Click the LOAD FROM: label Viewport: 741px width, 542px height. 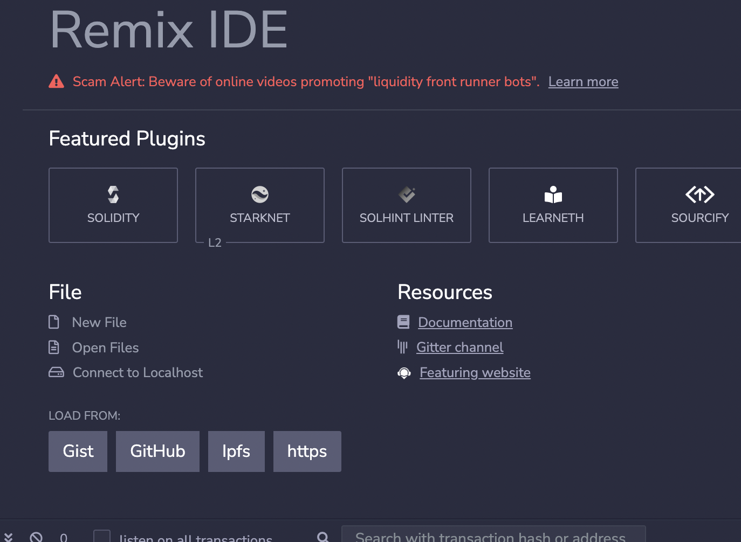point(85,416)
